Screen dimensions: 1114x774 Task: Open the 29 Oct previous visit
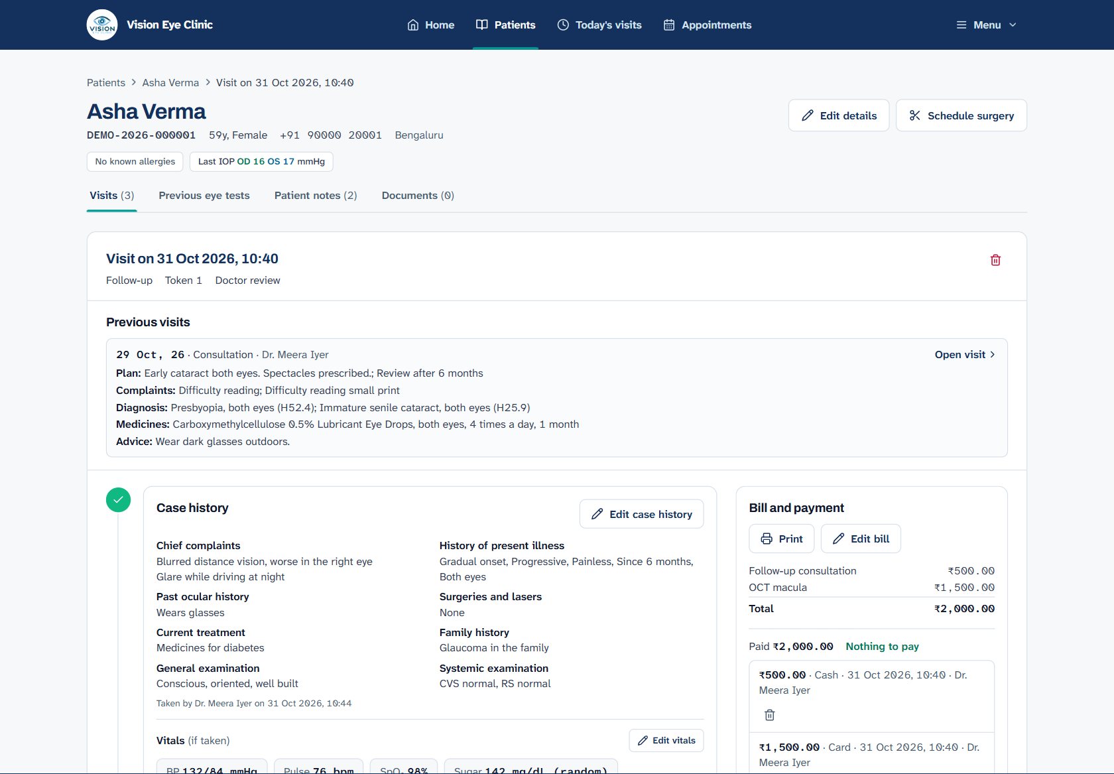[x=965, y=355]
